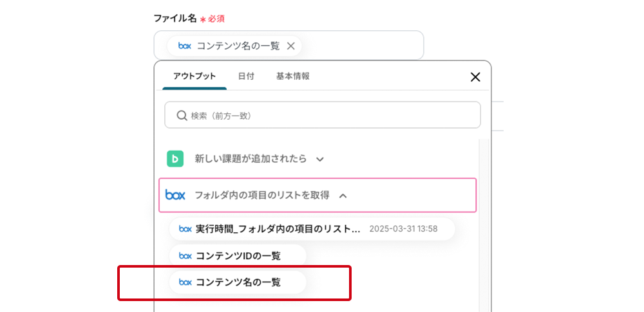644x312 pixels.
Task: Focus the 検索（前方一致） search field
Action: pyautogui.click(x=328, y=116)
